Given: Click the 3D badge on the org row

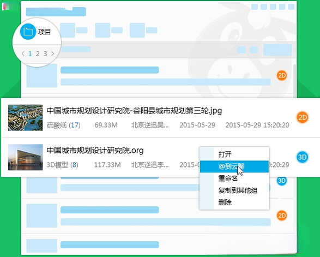Looking at the screenshot, I should click(x=302, y=157).
